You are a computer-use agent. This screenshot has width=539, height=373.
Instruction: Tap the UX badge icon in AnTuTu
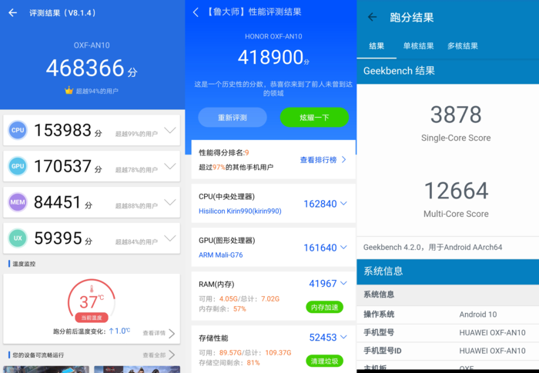point(18,238)
